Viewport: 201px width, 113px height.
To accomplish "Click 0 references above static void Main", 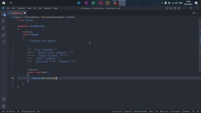I will pos(32,70).
